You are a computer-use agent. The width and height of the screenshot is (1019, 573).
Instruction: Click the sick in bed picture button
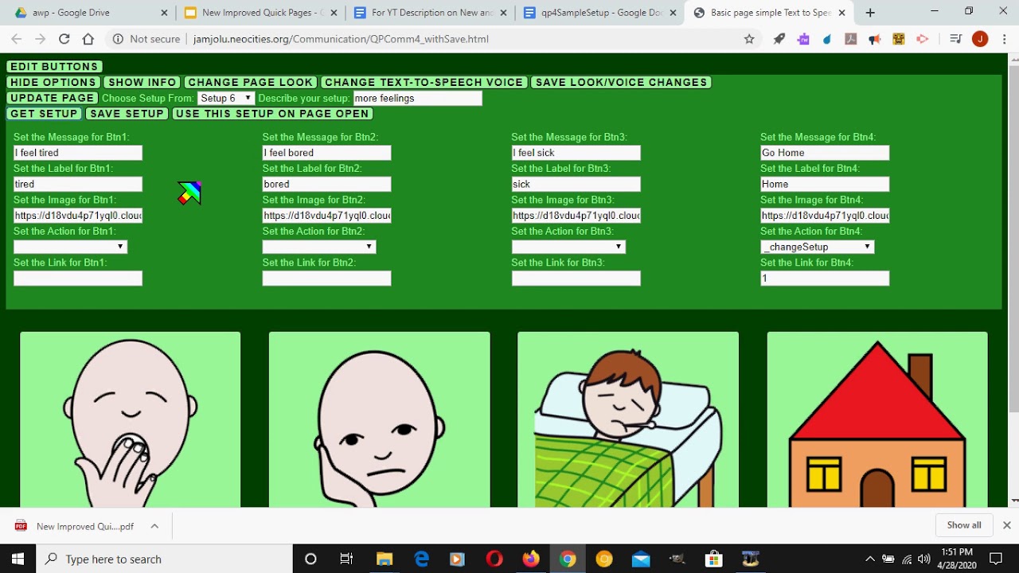(628, 419)
